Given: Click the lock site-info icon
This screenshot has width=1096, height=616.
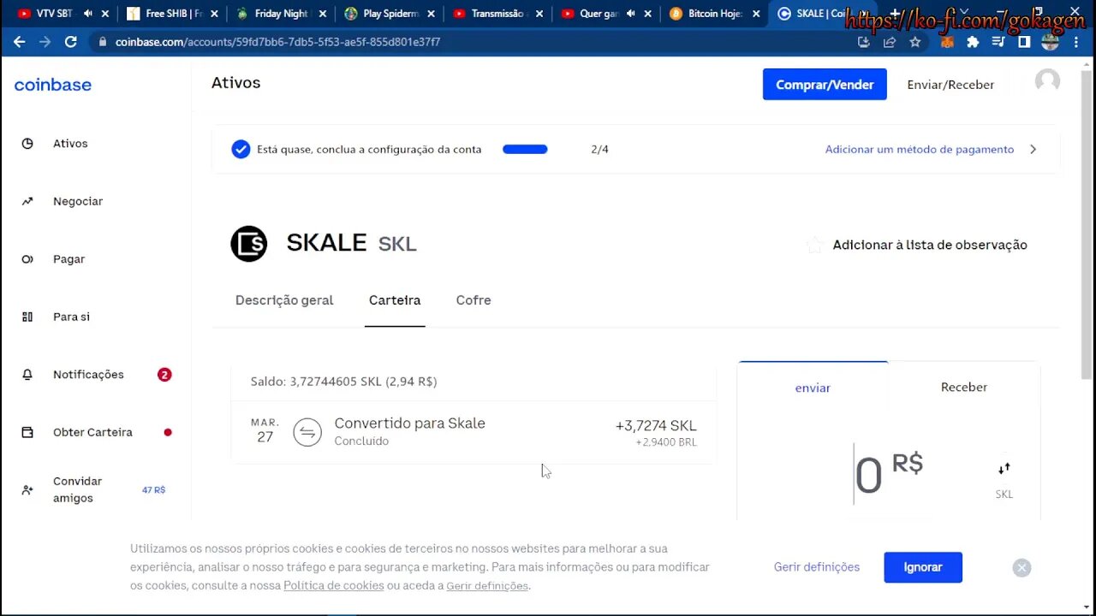Looking at the screenshot, I should [103, 41].
